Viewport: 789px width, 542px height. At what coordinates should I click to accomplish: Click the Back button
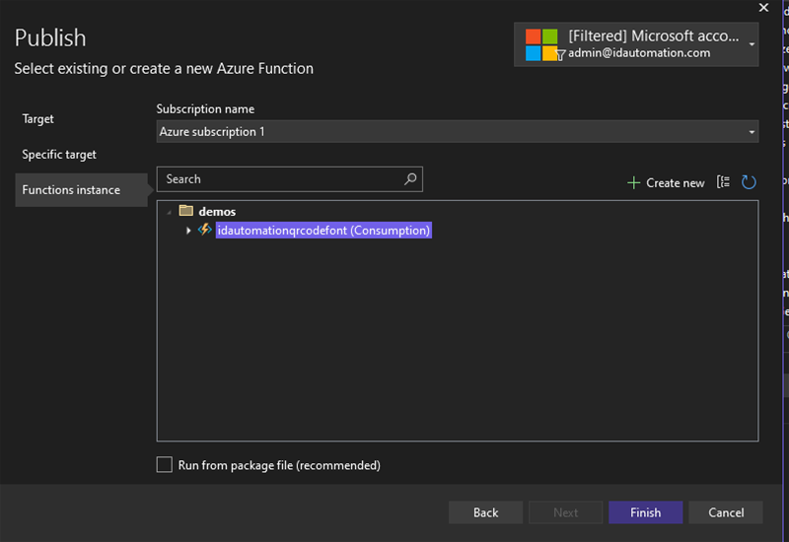click(x=485, y=512)
